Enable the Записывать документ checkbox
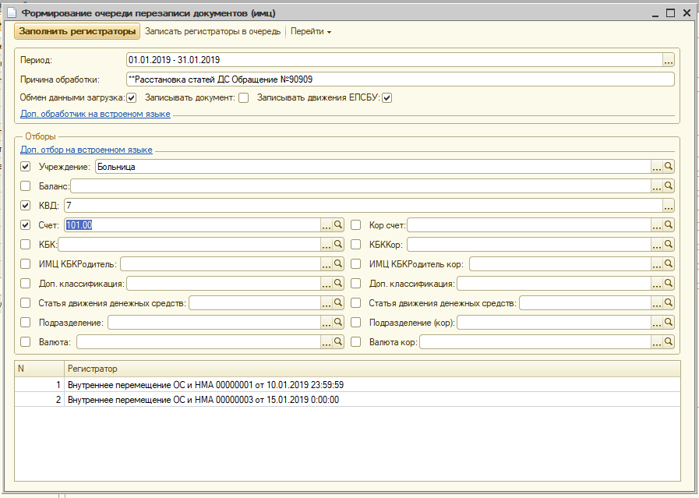The image size is (699, 498). (244, 98)
